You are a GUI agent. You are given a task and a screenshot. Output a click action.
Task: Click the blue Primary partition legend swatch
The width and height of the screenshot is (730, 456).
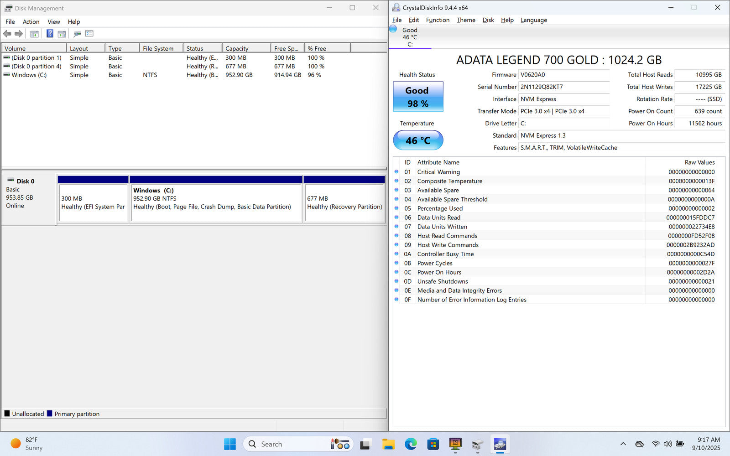[50, 414]
